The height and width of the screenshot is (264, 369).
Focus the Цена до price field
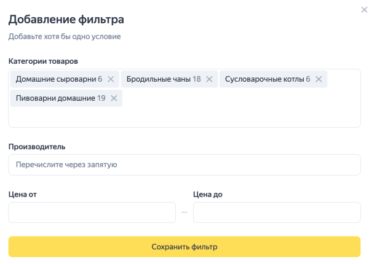(x=277, y=212)
